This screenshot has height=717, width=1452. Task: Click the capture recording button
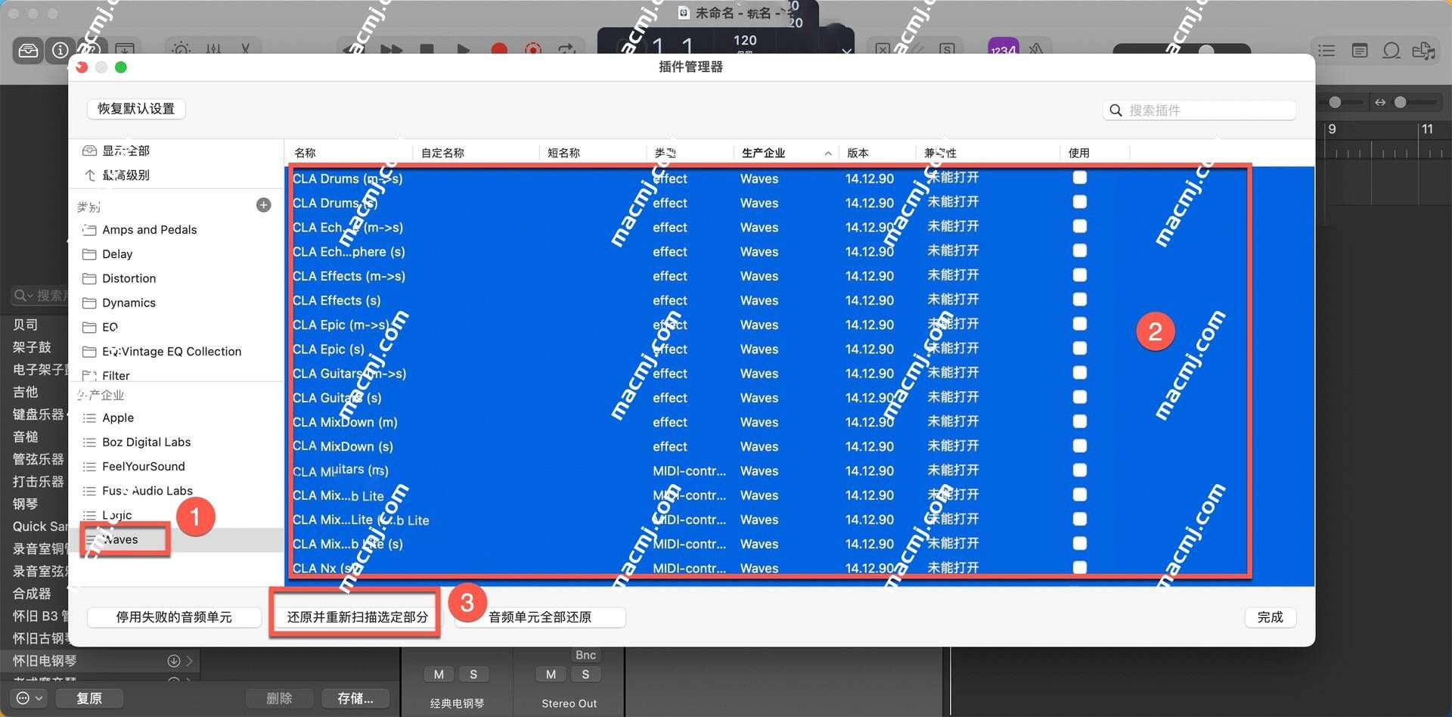pos(533,49)
